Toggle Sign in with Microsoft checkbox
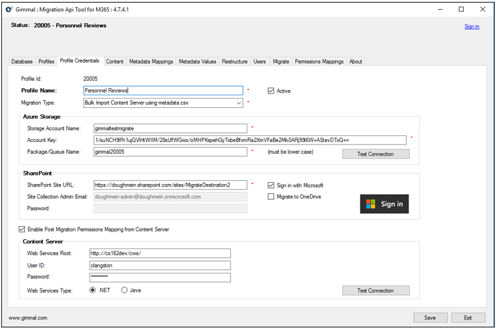 click(271, 185)
